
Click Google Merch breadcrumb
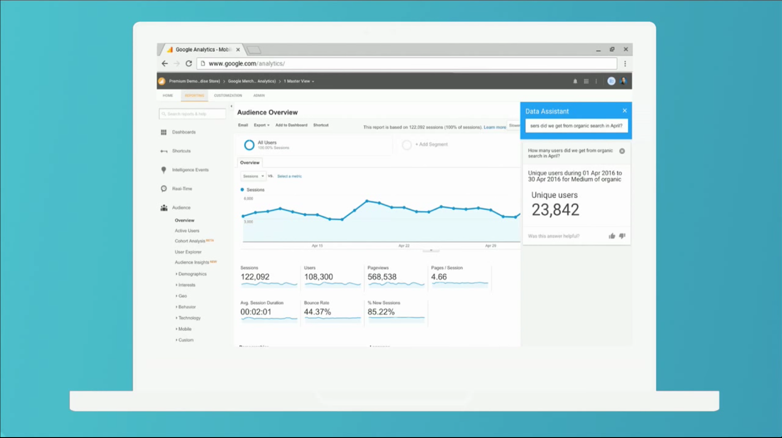[252, 81]
